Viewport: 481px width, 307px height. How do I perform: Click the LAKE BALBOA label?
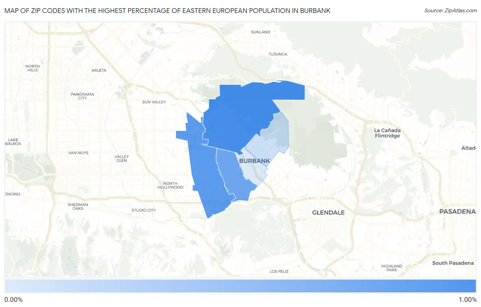pyautogui.click(x=13, y=142)
